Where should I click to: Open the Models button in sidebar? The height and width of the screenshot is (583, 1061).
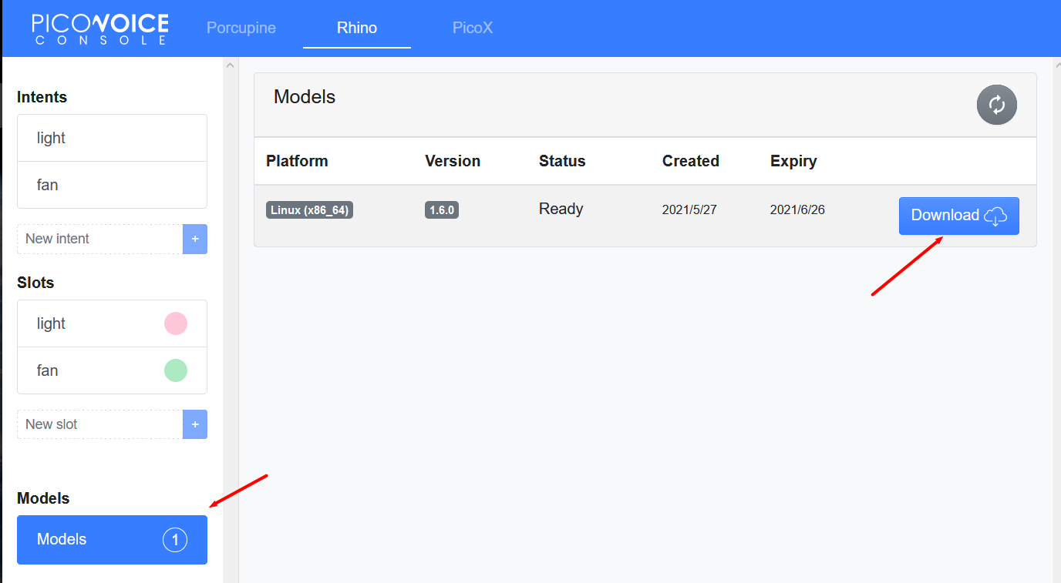tap(112, 540)
